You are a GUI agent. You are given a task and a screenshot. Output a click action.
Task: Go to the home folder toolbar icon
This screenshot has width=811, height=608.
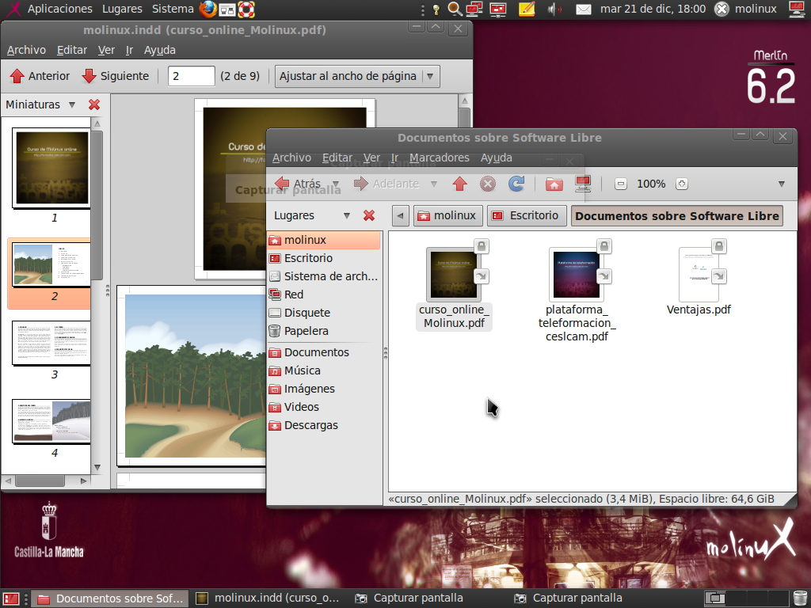click(554, 184)
